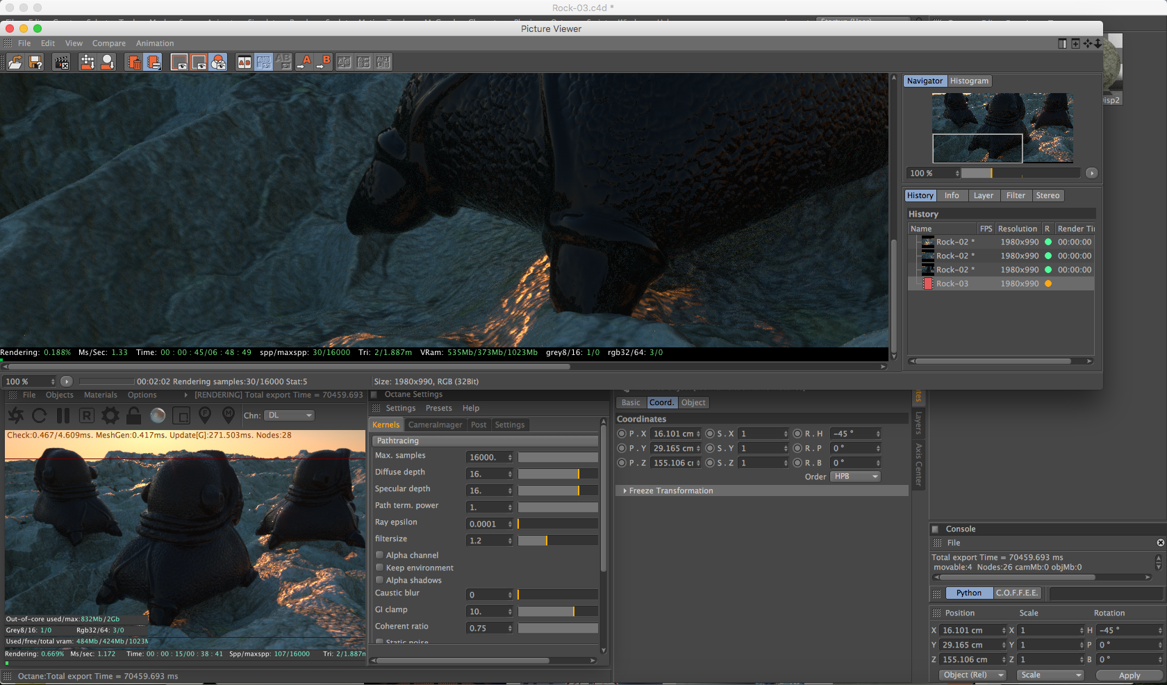
Task: Click the AB compare icon
Action: (x=244, y=63)
